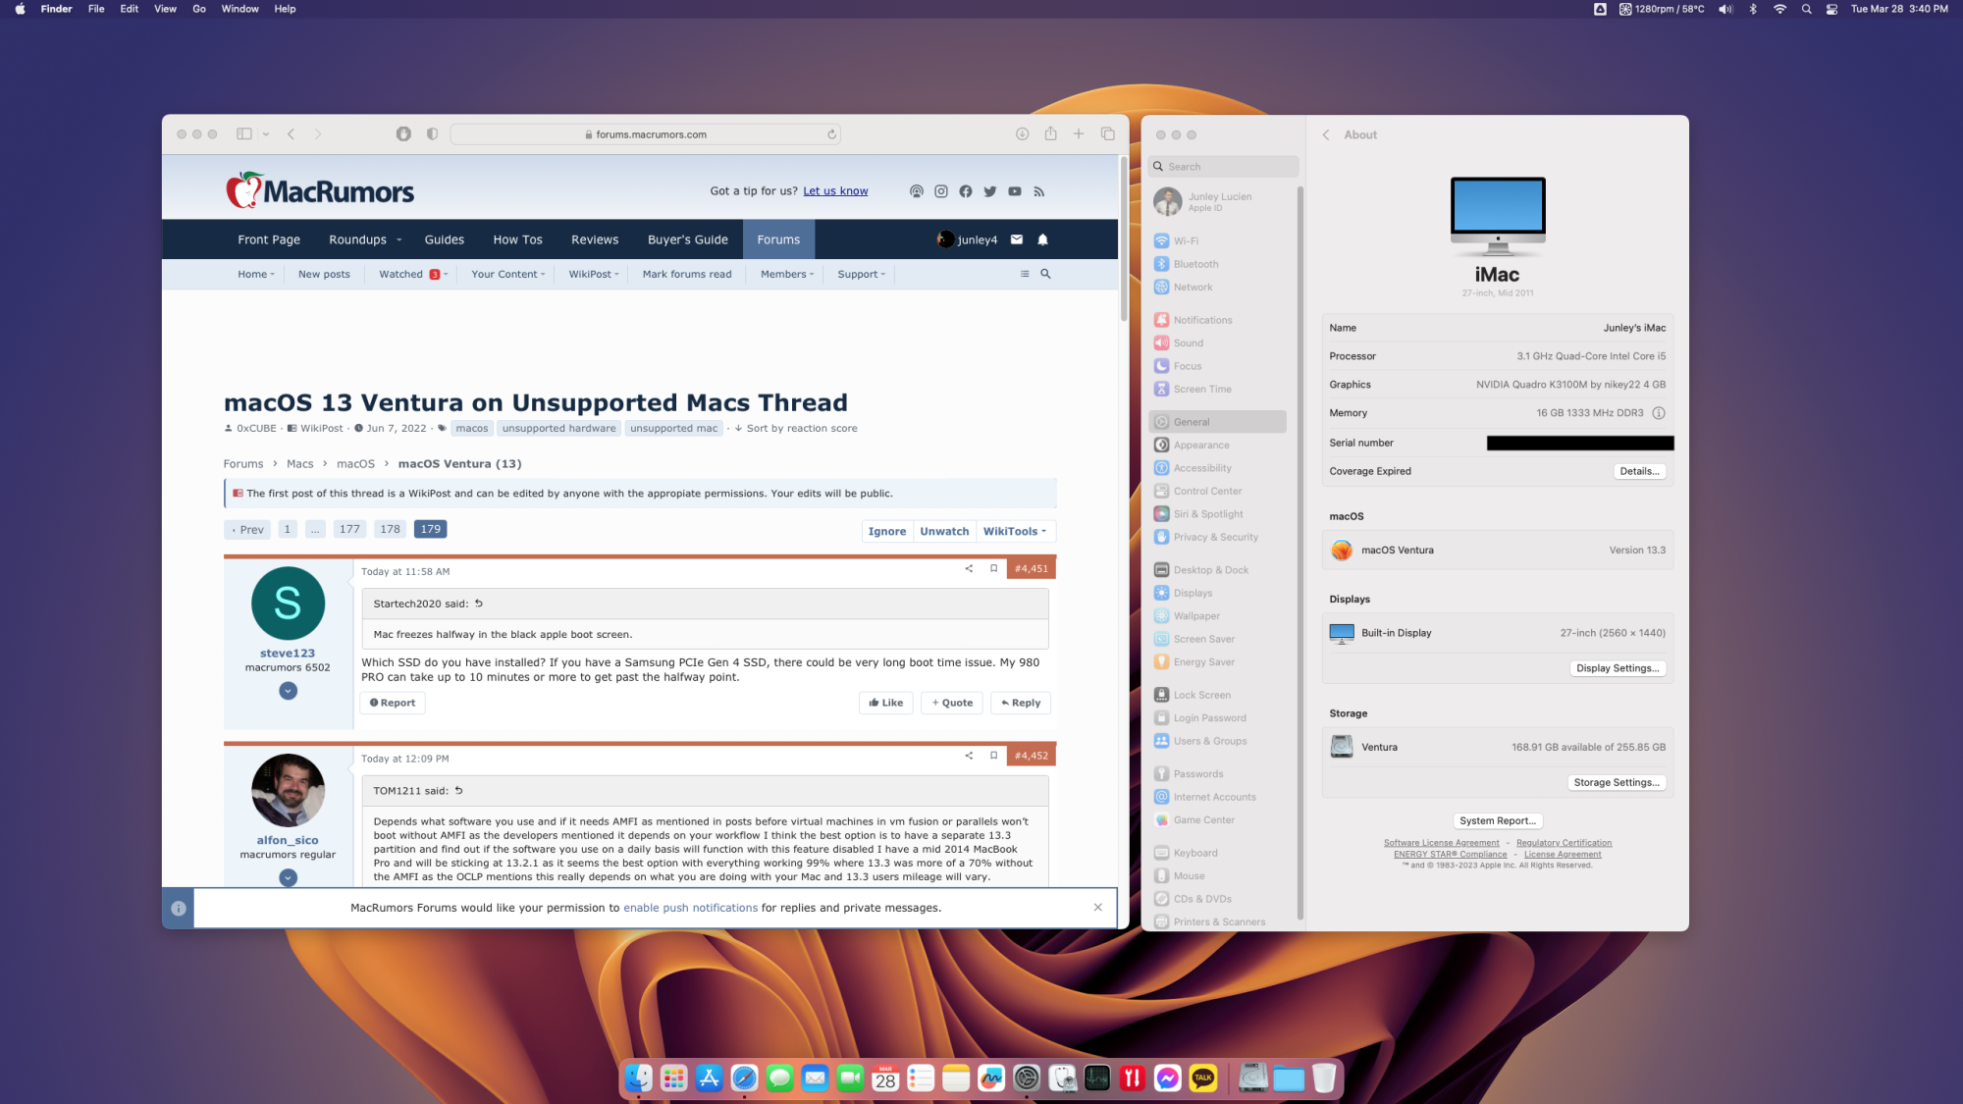Open the Your Content dropdown
This screenshot has height=1104, width=1963.
[x=507, y=274]
